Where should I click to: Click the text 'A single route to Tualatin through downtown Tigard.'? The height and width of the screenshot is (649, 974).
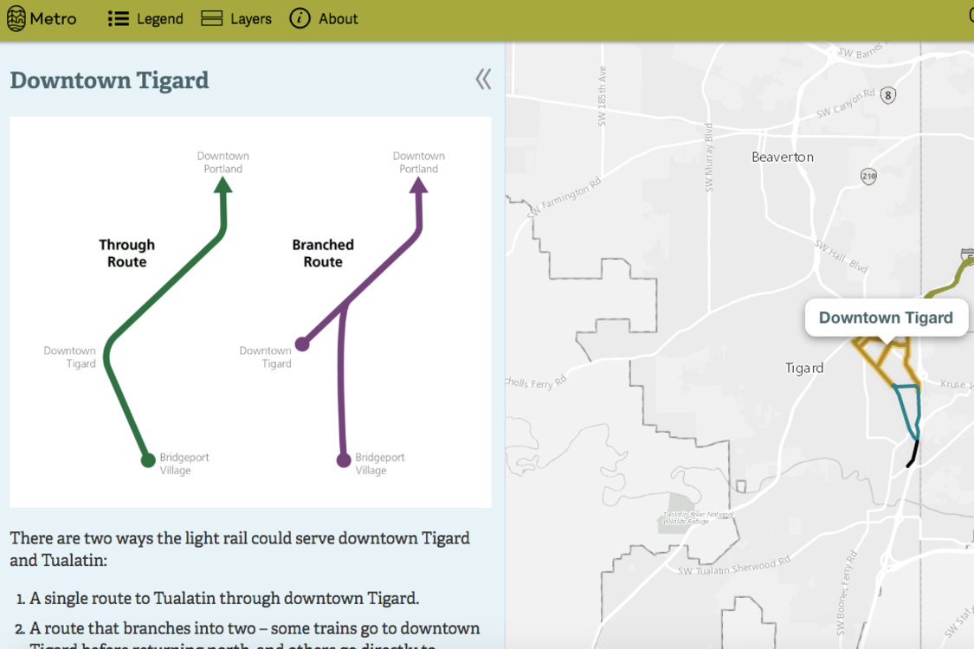(x=224, y=599)
